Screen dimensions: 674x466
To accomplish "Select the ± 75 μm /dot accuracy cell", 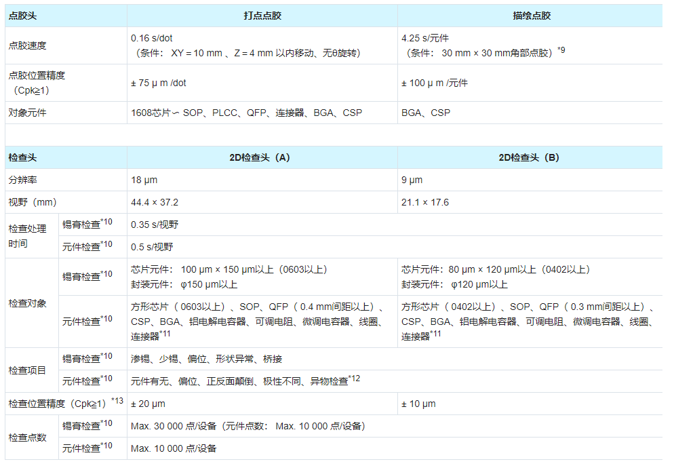I will point(159,83).
